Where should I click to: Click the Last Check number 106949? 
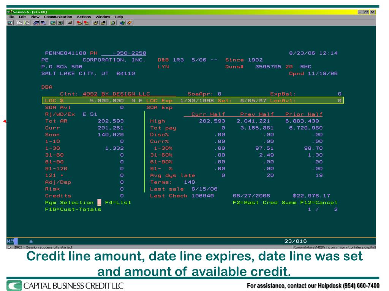202,196
